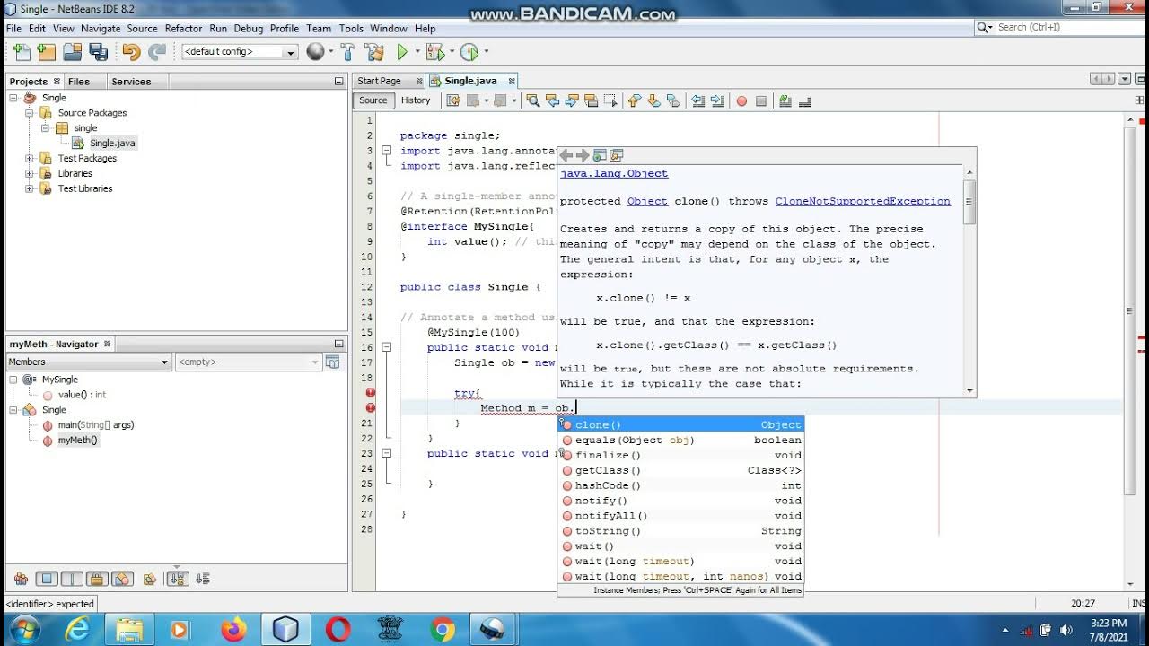
Task: Shift the current line left
Action: point(697,100)
